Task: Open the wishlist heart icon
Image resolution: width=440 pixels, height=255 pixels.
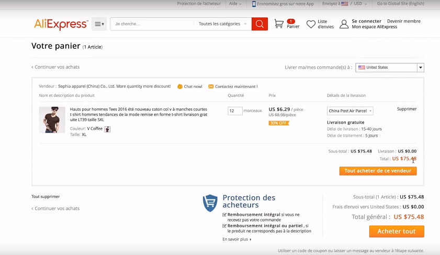Action: tap(311, 24)
